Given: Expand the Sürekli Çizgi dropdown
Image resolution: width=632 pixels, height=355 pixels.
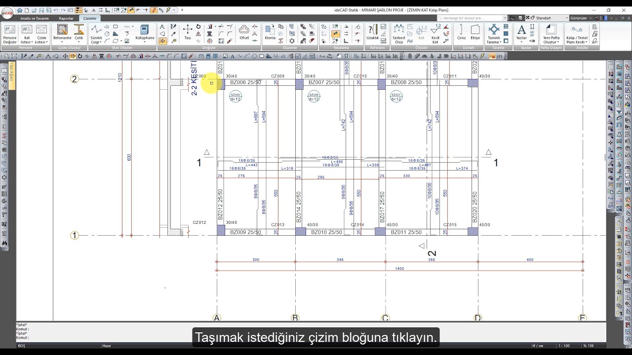Looking at the screenshot, I should [x=96, y=35].
